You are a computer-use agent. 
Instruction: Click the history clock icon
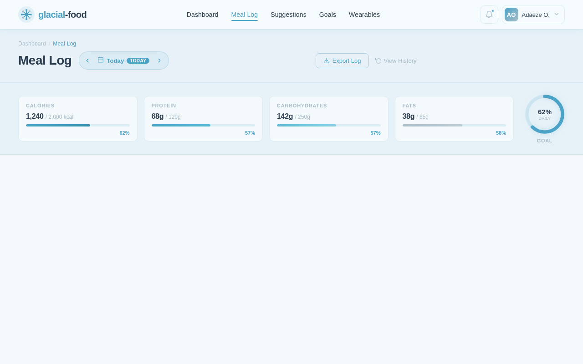click(x=378, y=61)
